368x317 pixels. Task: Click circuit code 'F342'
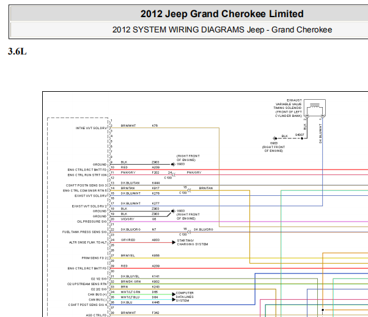156,313
